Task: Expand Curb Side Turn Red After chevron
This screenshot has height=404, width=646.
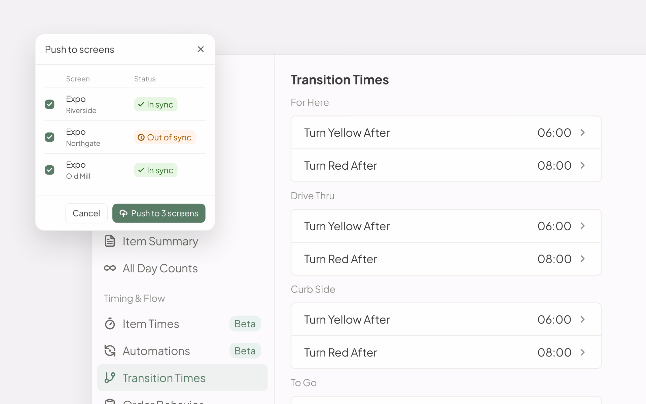Action: point(583,352)
